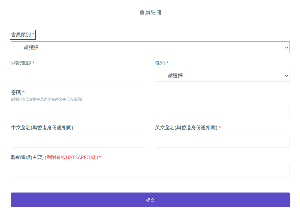The width and height of the screenshot is (300, 210).
Task: Open the 性別 dropdown
Action: tap(222, 76)
